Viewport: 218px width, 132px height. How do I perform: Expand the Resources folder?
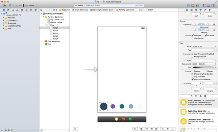coord(4,23)
